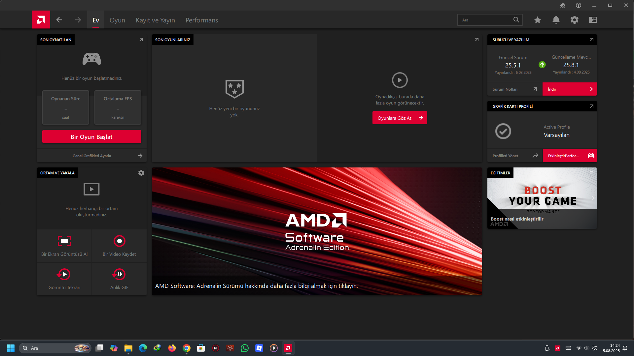Switch to the Performans tab
This screenshot has width=634, height=356.
(x=202, y=20)
